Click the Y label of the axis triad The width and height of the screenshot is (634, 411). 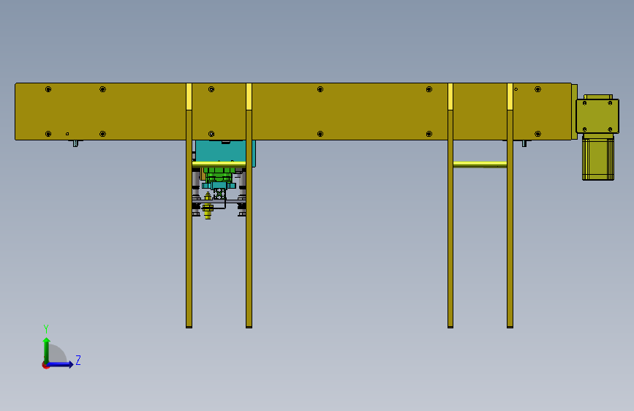click(46, 329)
